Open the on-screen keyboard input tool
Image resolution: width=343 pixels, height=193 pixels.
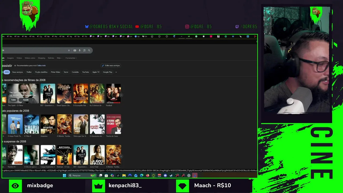pyautogui.click(x=75, y=50)
